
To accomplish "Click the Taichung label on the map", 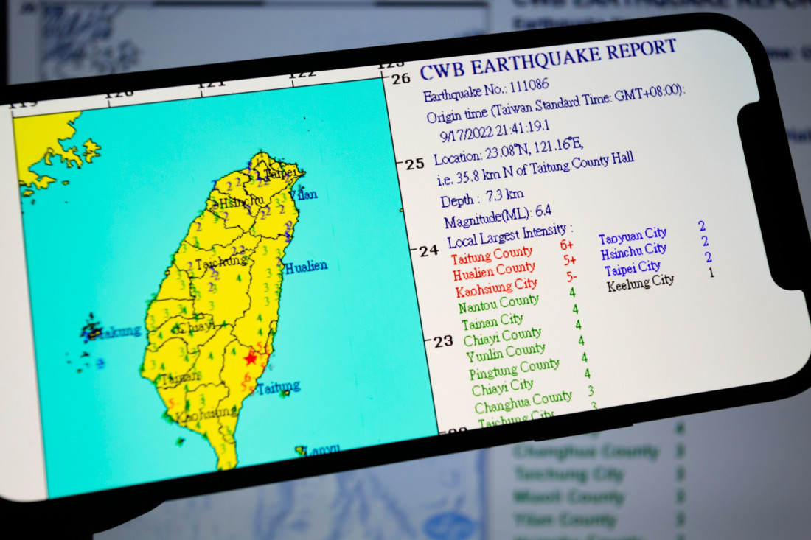I will pyautogui.click(x=221, y=263).
